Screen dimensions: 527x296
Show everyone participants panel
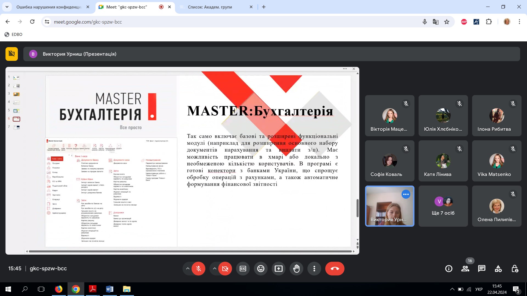click(x=465, y=269)
